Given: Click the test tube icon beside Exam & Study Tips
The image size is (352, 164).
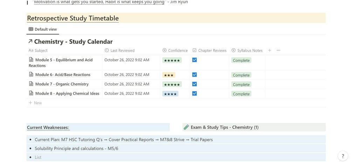Looking at the screenshot, I should click(x=187, y=127).
